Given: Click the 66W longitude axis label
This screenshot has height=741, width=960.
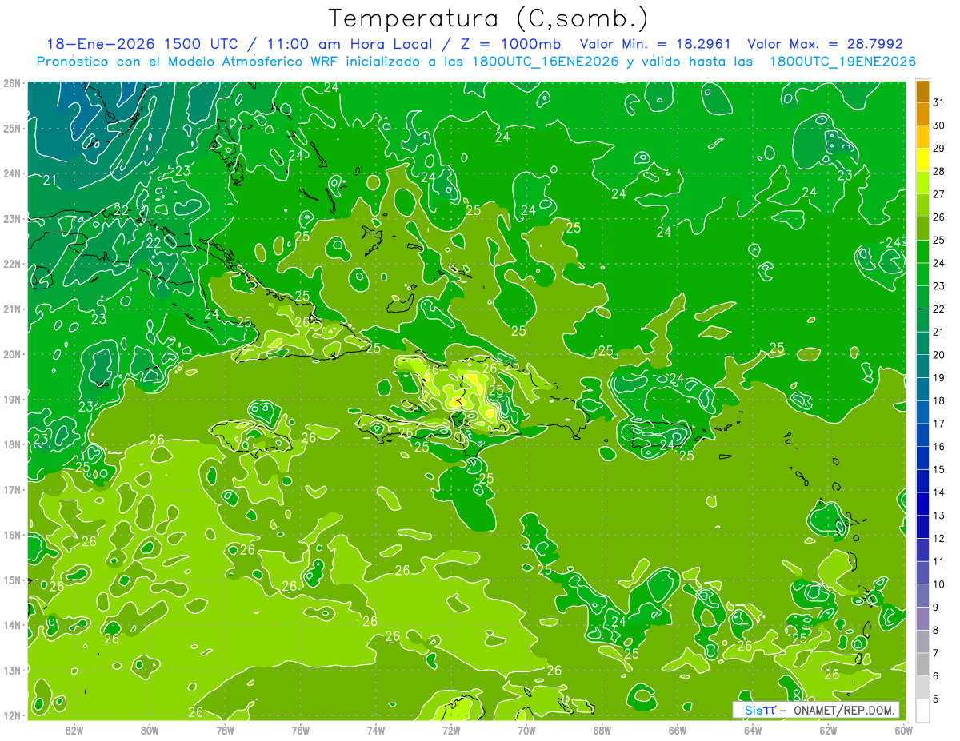Looking at the screenshot, I should click(x=677, y=730).
